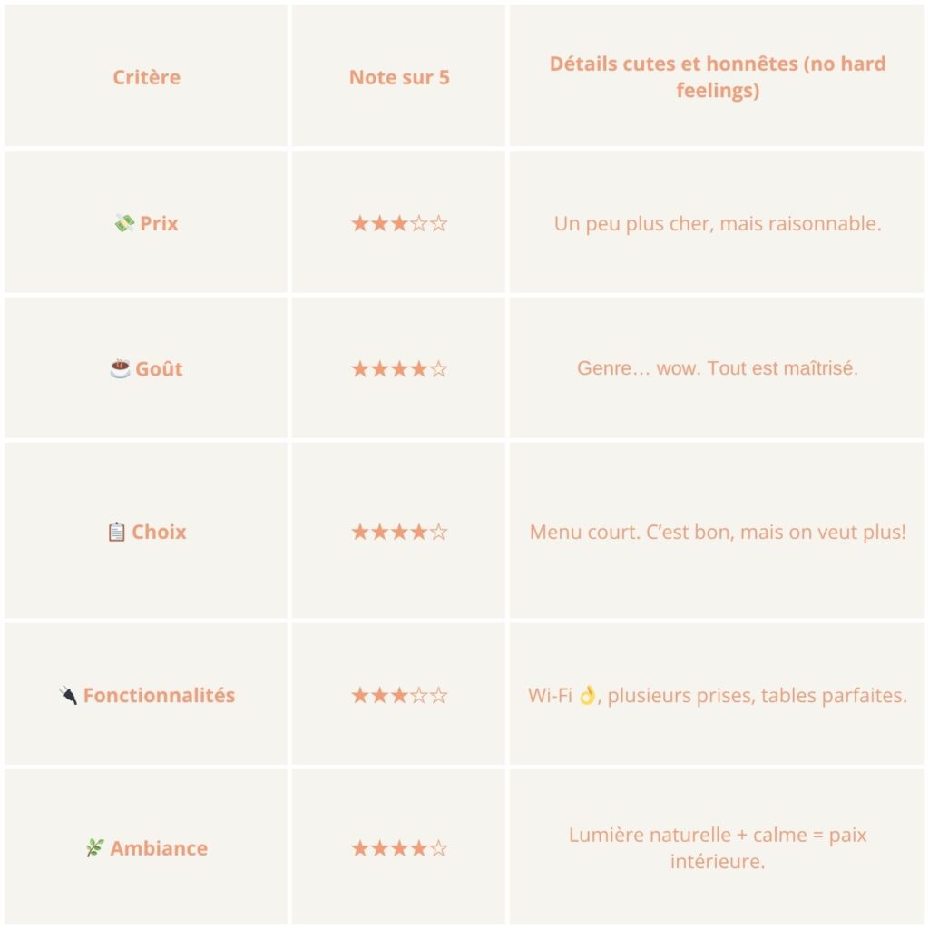929x929 pixels.
Task: Select the Critère column header
Action: [147, 77]
